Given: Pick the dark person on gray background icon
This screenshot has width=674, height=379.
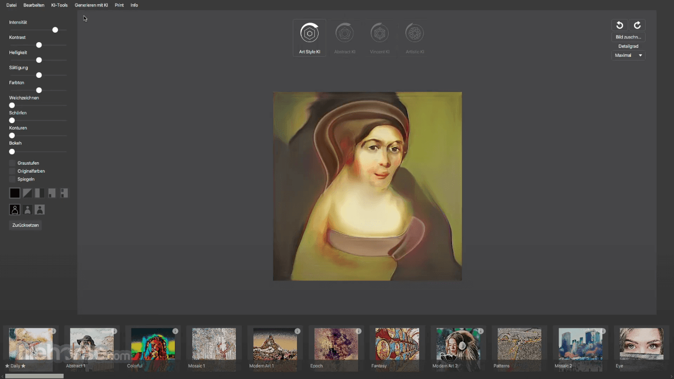Looking at the screenshot, I should [x=39, y=210].
